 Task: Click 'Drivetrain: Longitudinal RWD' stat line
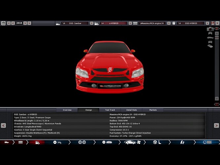point(28,127)
